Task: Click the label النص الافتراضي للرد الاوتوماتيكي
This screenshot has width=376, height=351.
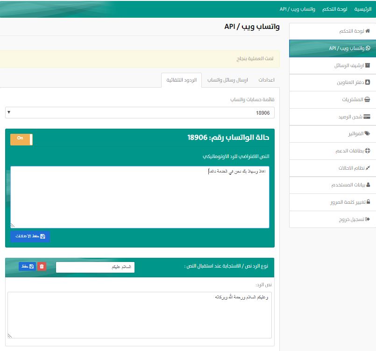Action: click(x=236, y=157)
